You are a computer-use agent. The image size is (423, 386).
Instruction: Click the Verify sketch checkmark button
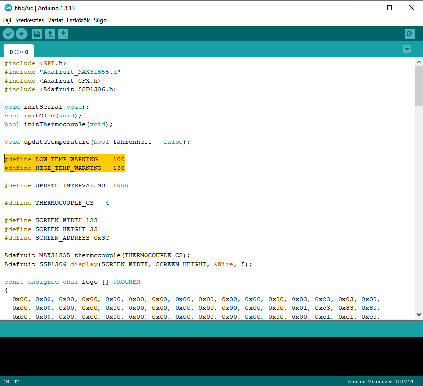tap(8, 34)
